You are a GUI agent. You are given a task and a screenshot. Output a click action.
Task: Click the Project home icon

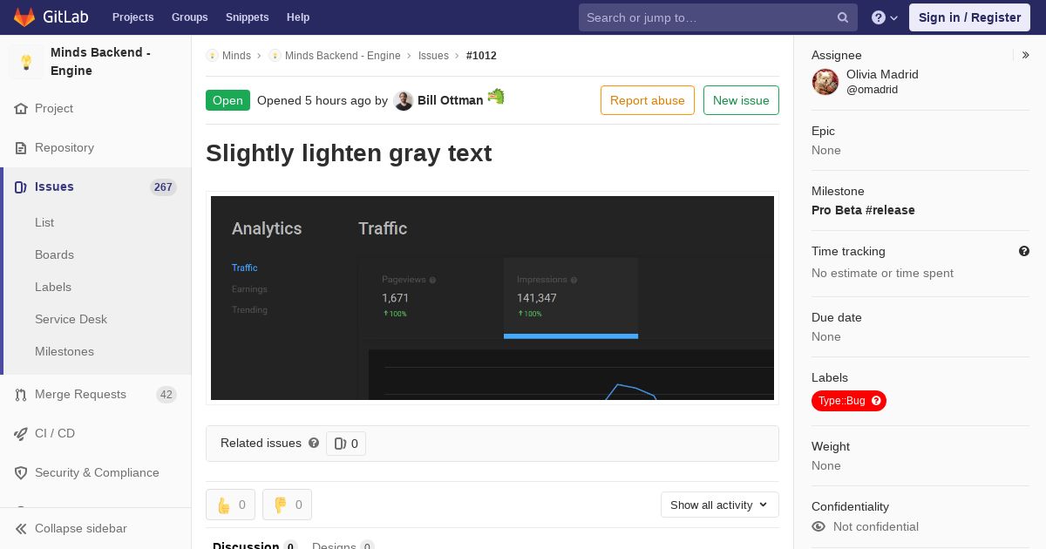21,109
